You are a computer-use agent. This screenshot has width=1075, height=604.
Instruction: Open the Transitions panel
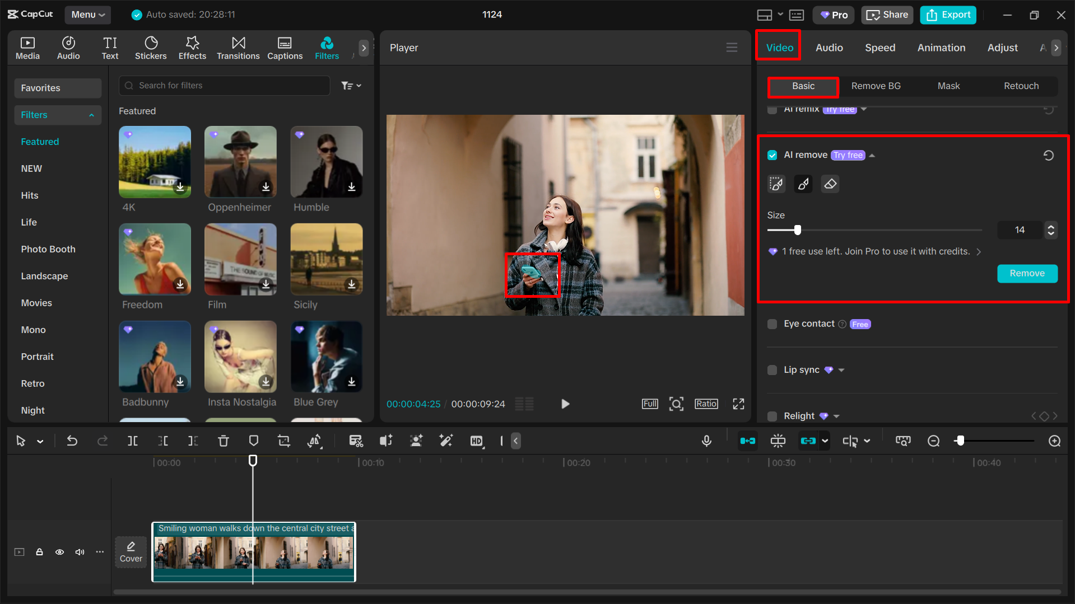point(238,47)
